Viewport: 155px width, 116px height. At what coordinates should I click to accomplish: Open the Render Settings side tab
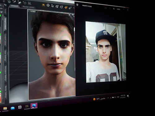click(6, 92)
